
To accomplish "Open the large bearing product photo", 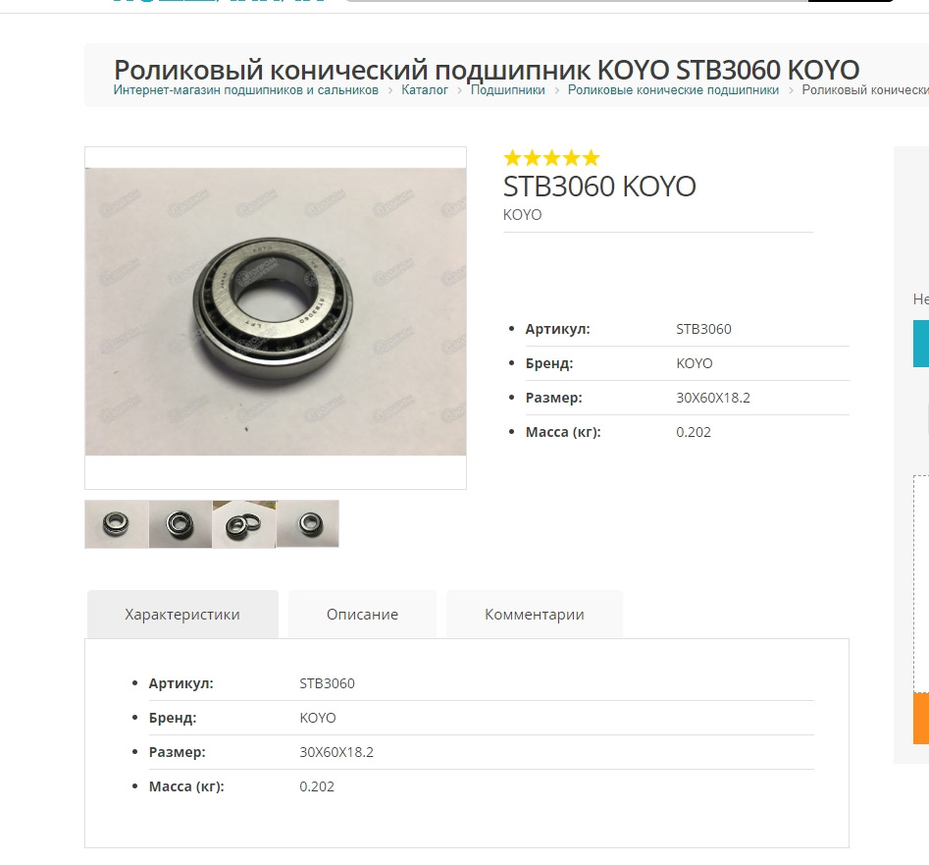I will coord(276,312).
